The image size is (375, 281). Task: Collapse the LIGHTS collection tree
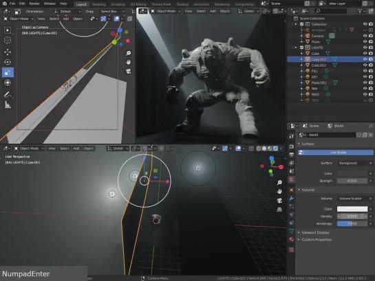point(296,47)
